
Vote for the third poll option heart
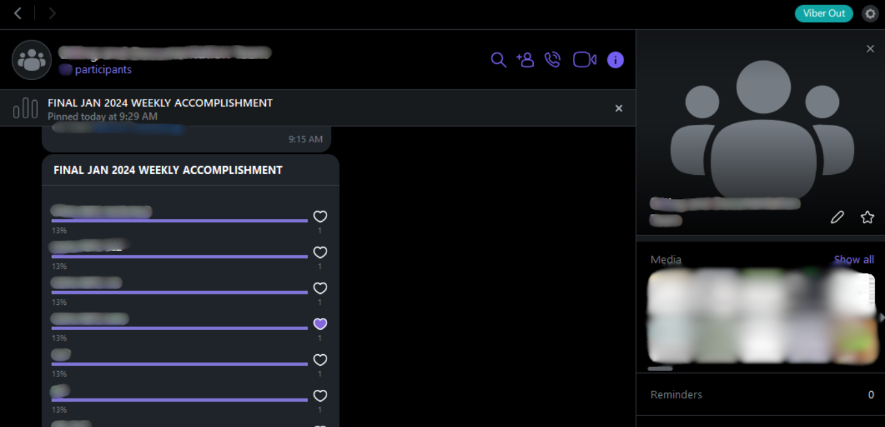tap(320, 288)
